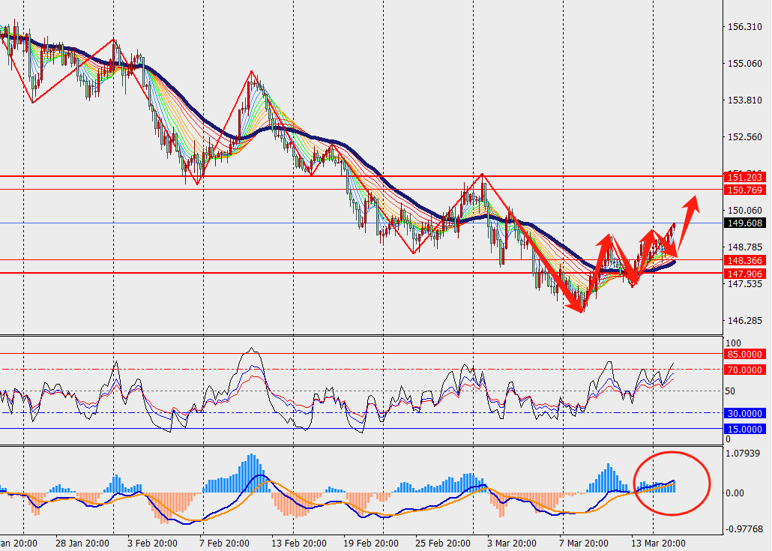The width and height of the screenshot is (772, 551).
Task: Select the red circle on the MACD histogram
Action: [672, 484]
